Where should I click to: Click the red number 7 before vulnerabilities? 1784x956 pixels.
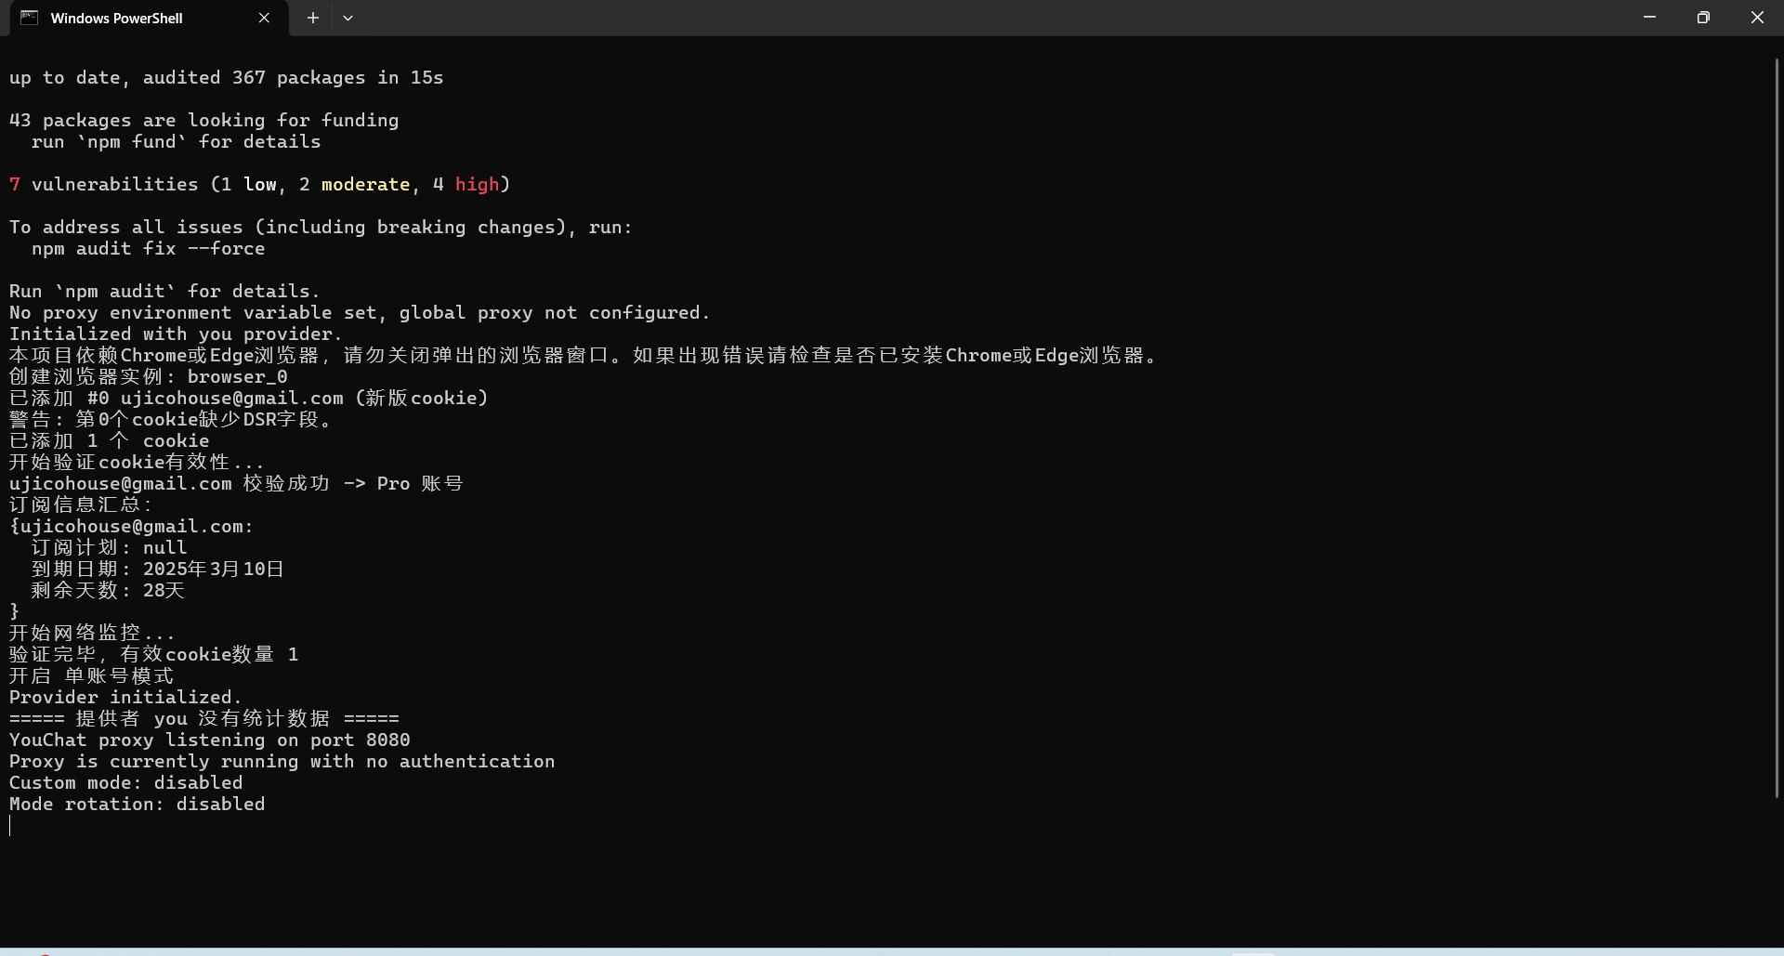pyautogui.click(x=15, y=185)
